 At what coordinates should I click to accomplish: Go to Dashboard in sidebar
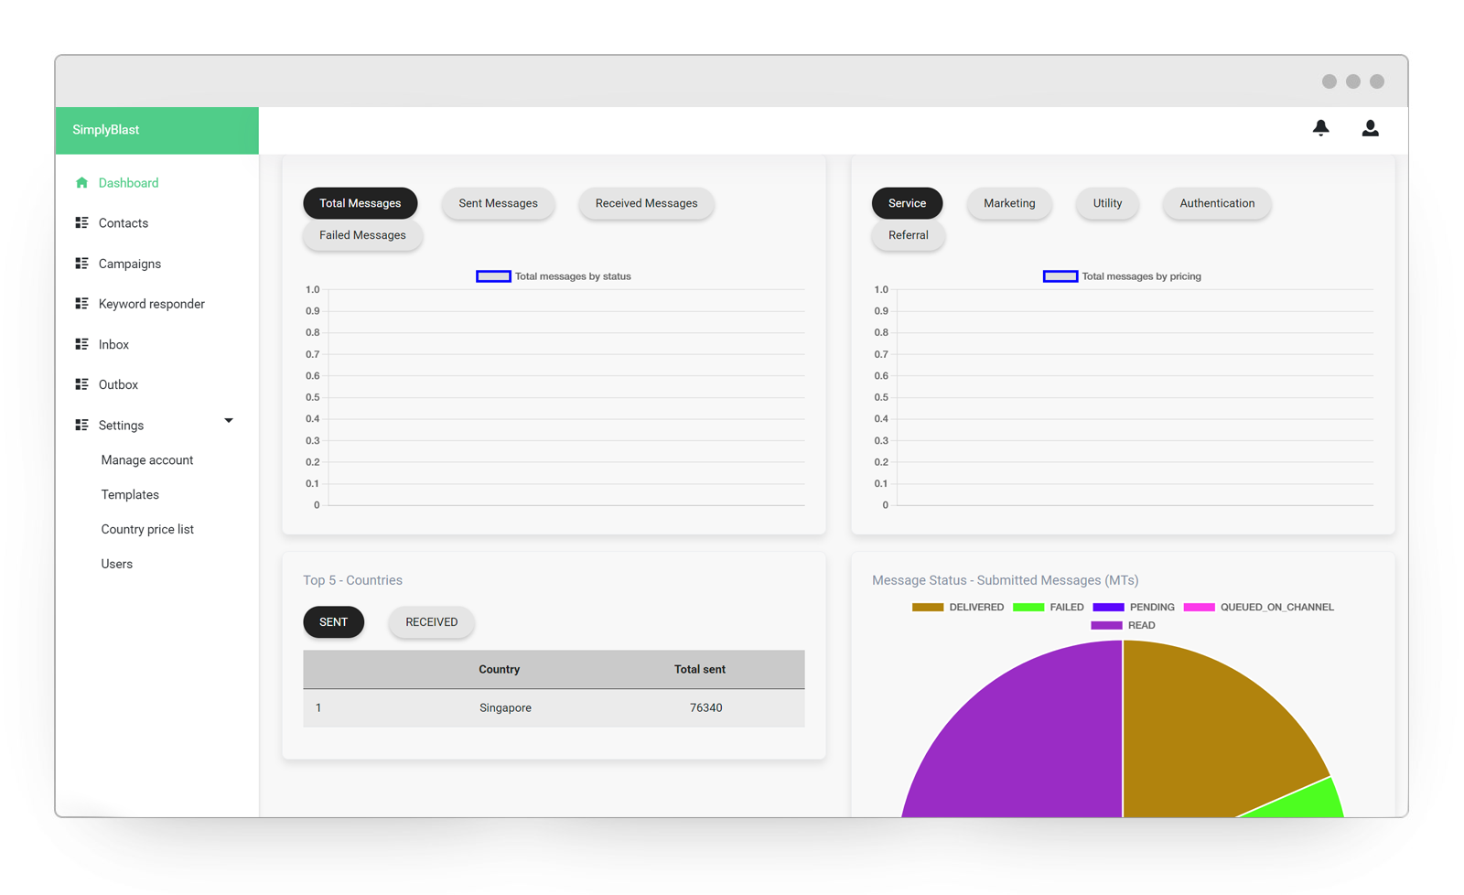click(128, 183)
